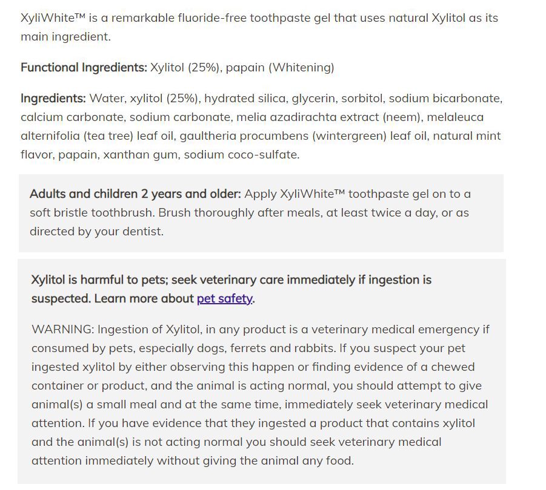The image size is (546, 490).
Task: Click "Adults and children 2 years and older:" heading
Action: tap(135, 194)
